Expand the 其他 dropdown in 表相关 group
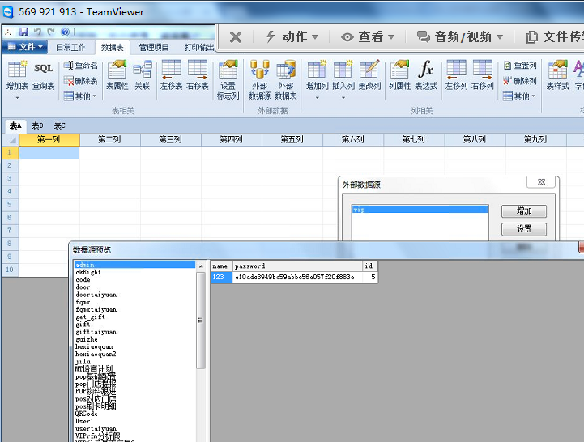The width and height of the screenshot is (584, 442). click(80, 96)
